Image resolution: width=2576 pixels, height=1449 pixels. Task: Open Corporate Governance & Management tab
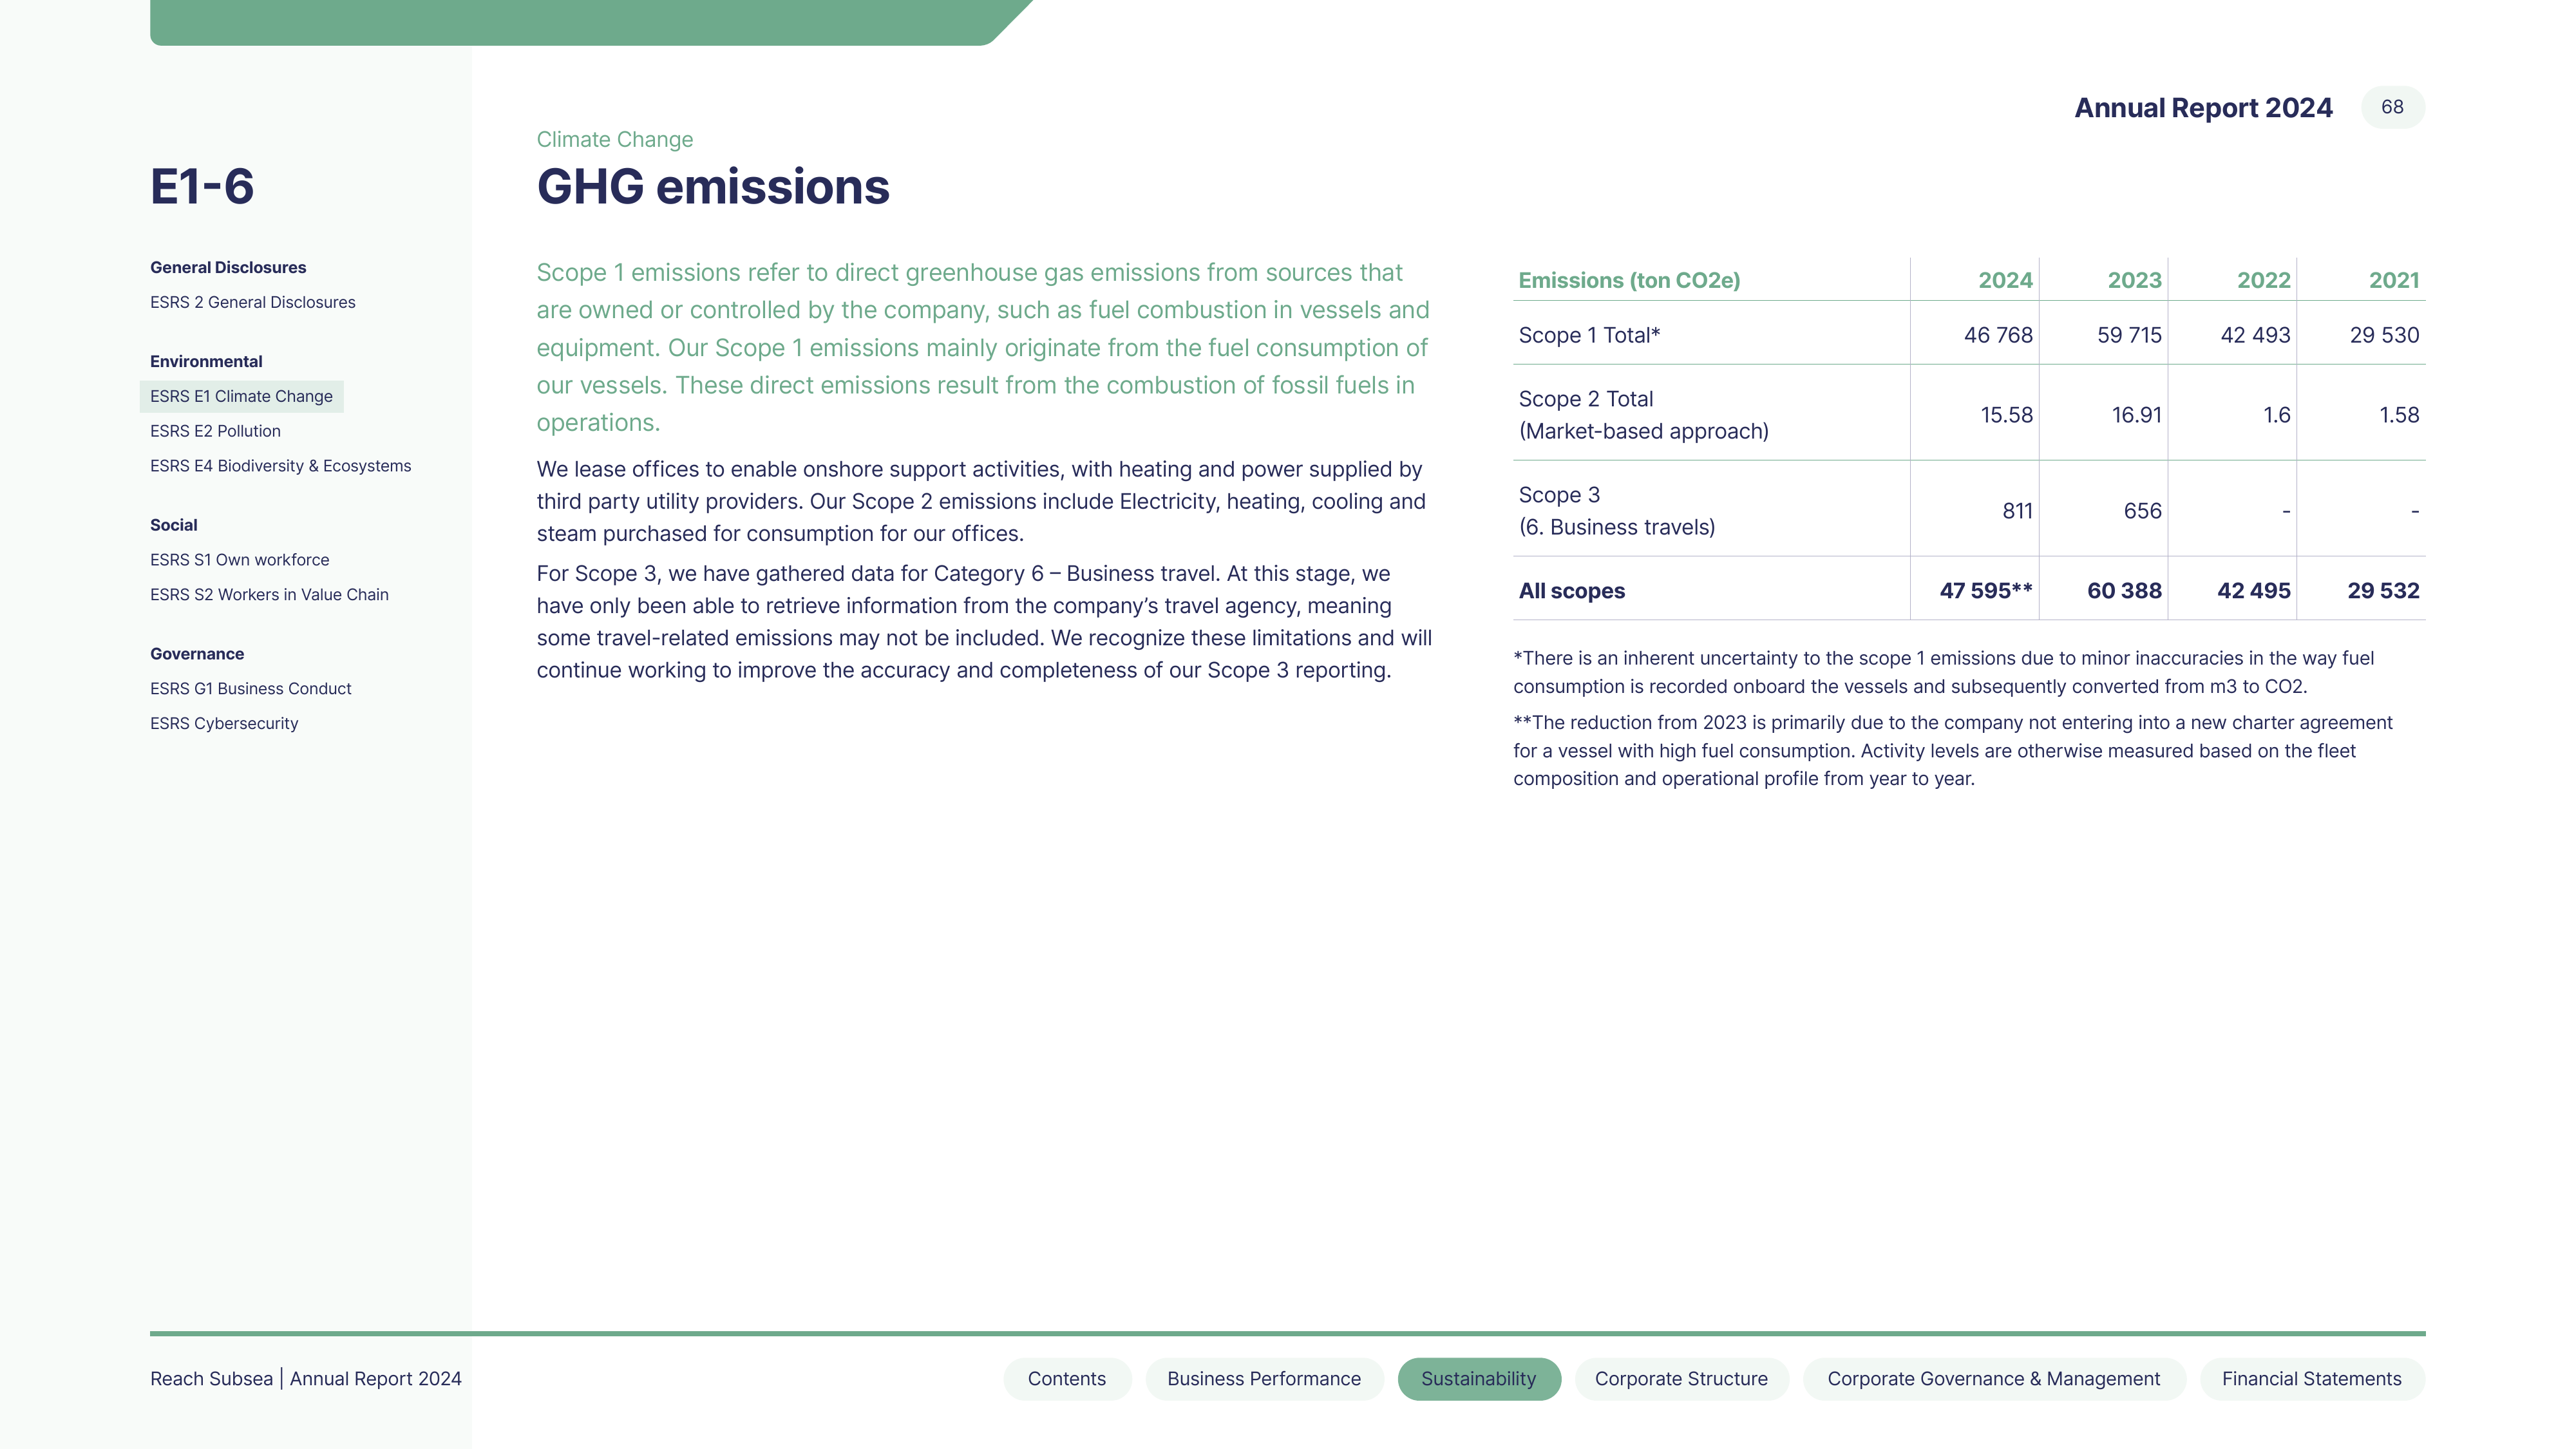point(1993,1379)
